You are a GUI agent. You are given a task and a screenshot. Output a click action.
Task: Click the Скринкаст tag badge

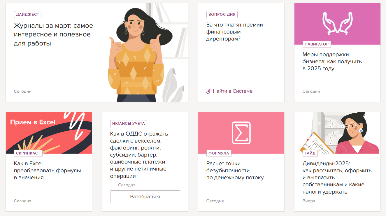[28, 153]
